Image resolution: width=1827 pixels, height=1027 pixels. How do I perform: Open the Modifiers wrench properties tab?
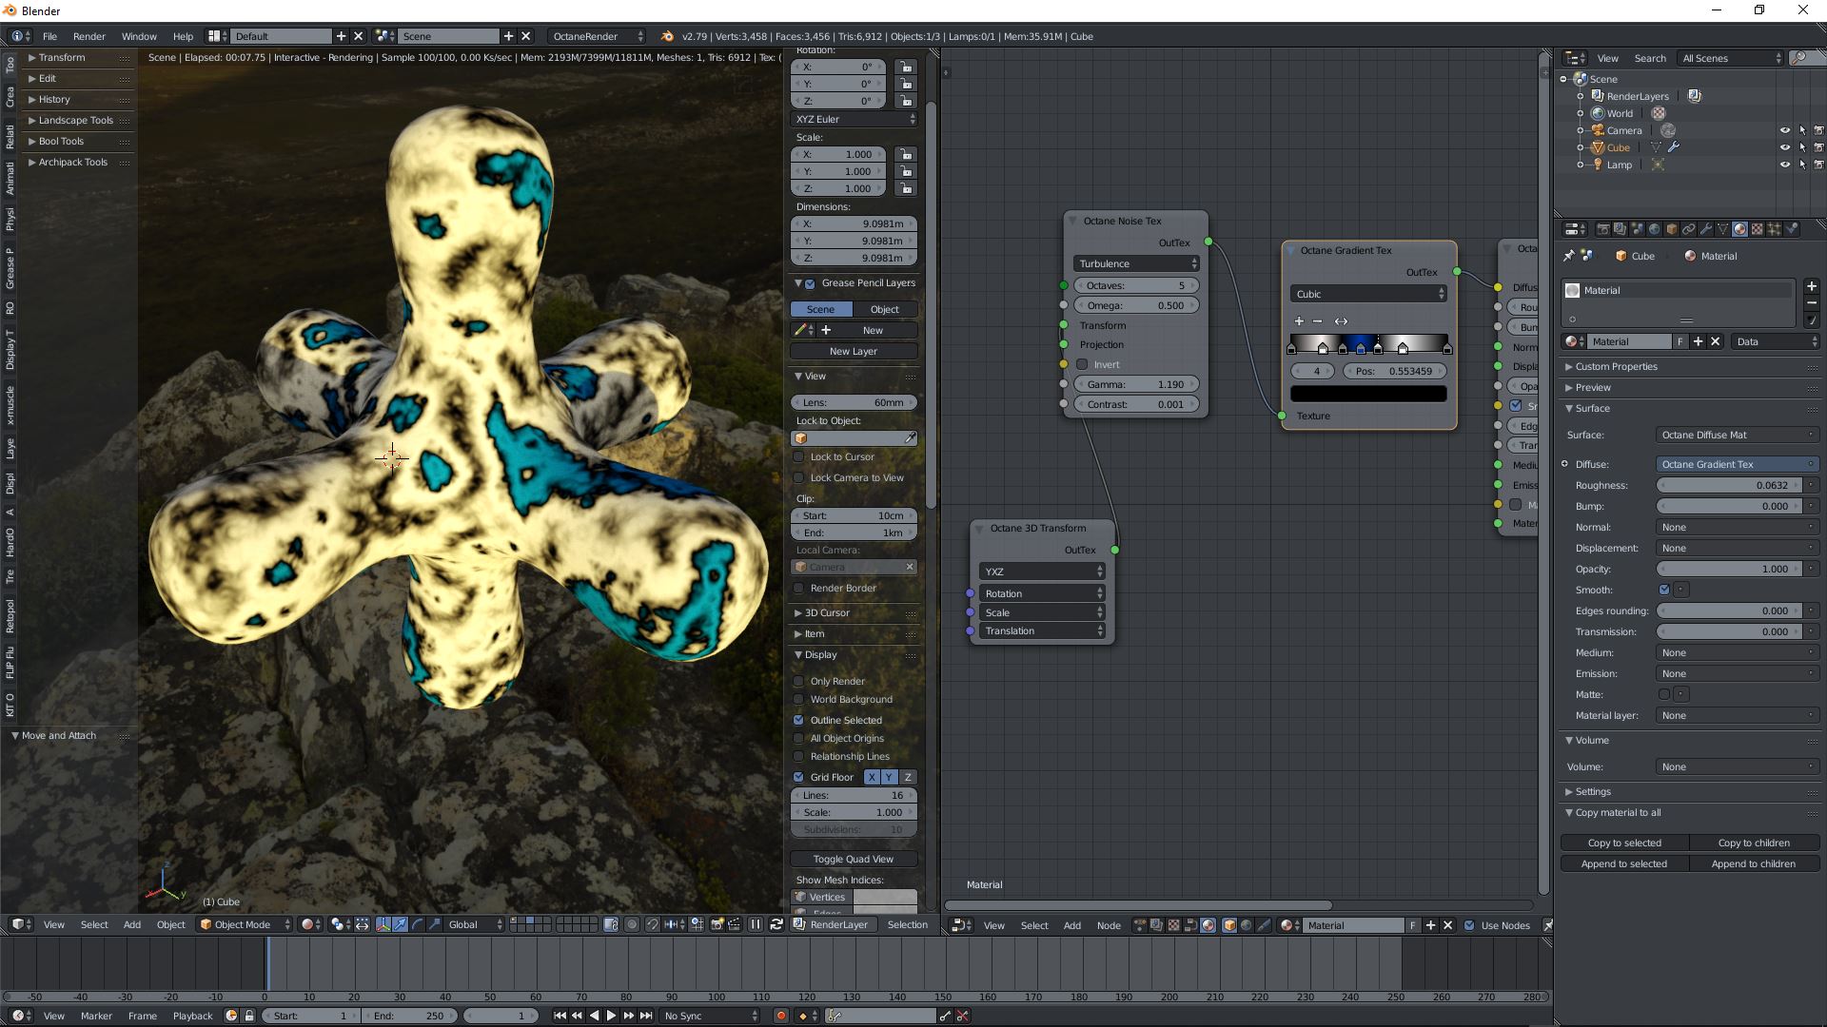click(x=1706, y=229)
